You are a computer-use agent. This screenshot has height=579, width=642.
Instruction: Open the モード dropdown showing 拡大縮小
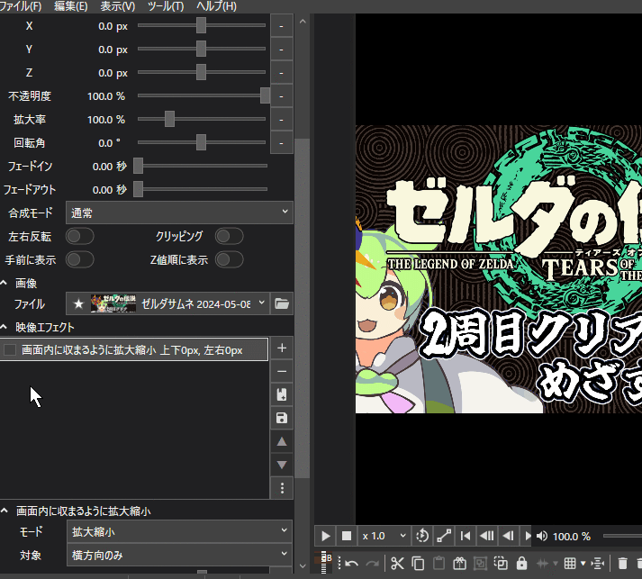coord(179,531)
